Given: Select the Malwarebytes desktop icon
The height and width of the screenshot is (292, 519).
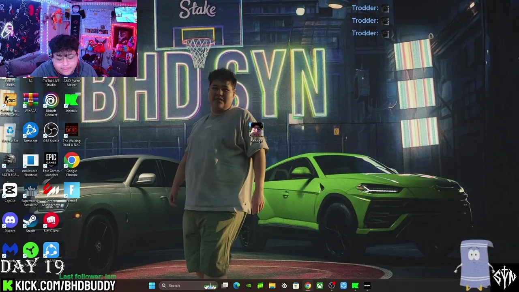Looking at the screenshot, I should pos(10,252).
